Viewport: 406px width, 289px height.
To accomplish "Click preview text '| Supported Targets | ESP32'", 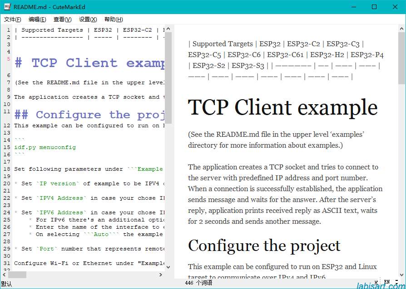I will [286, 60].
